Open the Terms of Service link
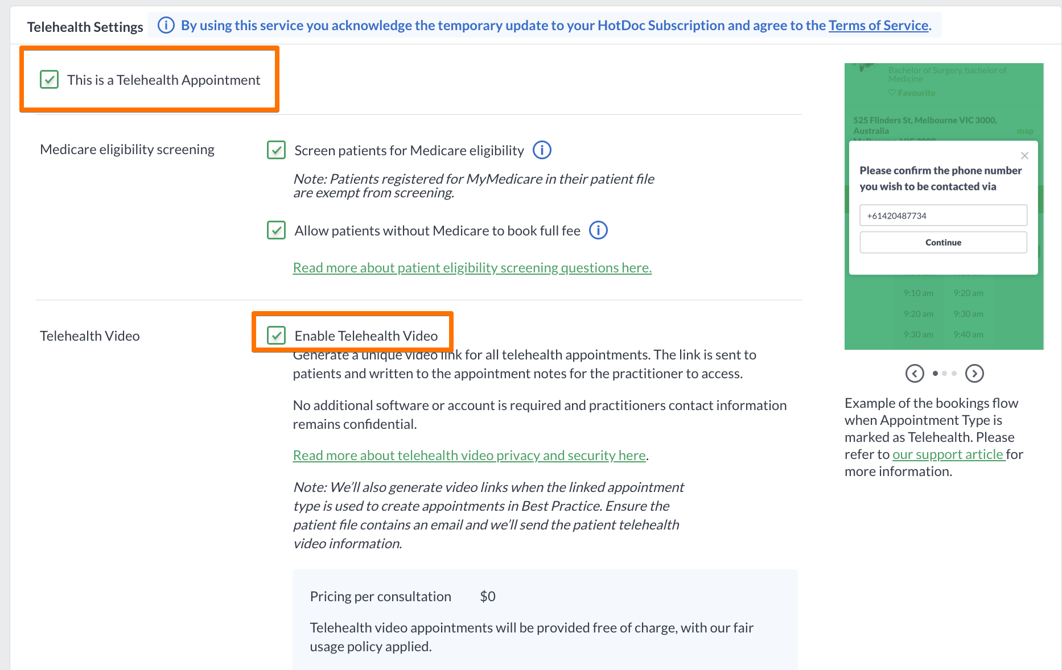1062x670 pixels. [x=878, y=26]
